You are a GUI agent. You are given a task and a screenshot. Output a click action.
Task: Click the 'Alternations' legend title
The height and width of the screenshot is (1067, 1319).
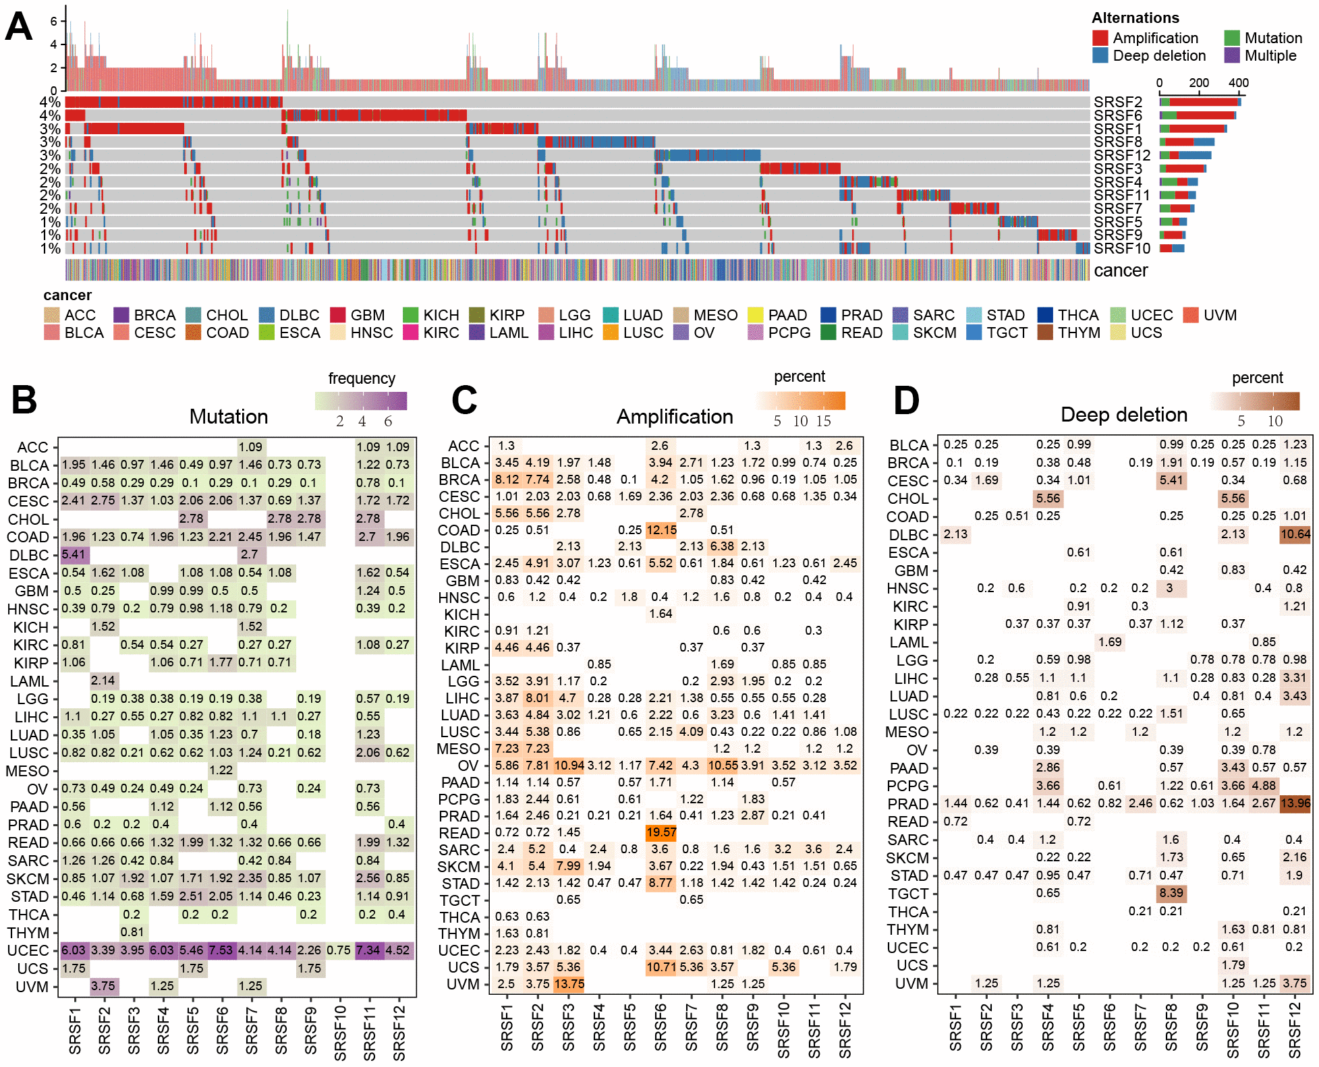pyautogui.click(x=1135, y=18)
